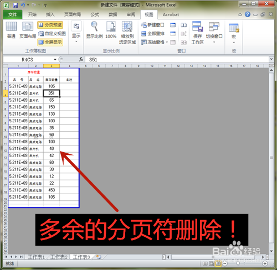
Task: Click the Insert Worksheet tab icon
Action: 99,257
